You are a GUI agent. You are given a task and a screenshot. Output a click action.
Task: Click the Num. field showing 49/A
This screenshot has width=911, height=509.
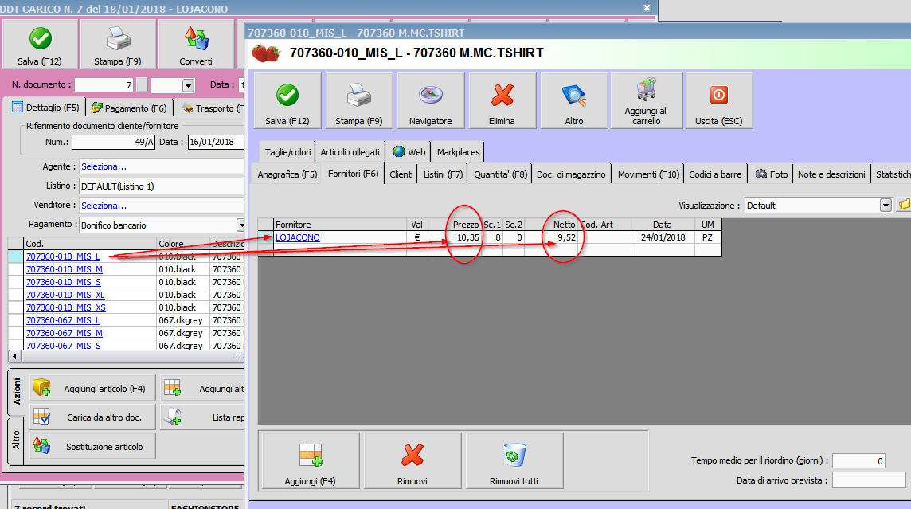(x=113, y=142)
